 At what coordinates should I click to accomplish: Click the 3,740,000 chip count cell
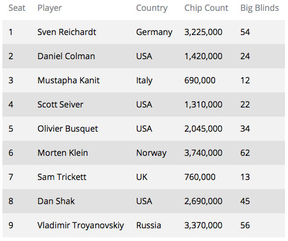(x=203, y=153)
